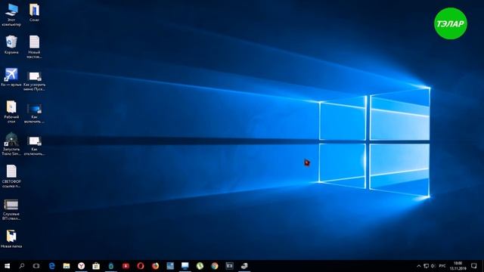Open the red square app in taskbar
The image size is (484, 272).
tap(126, 266)
